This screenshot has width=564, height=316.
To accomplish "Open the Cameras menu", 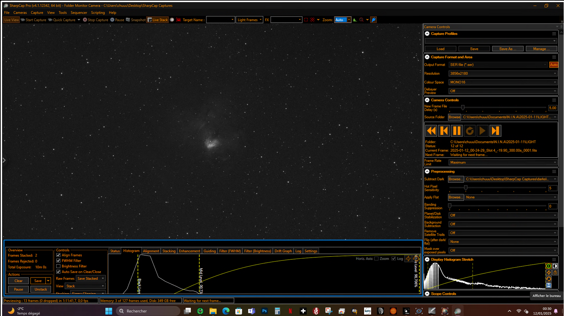I will pyautogui.click(x=20, y=13).
